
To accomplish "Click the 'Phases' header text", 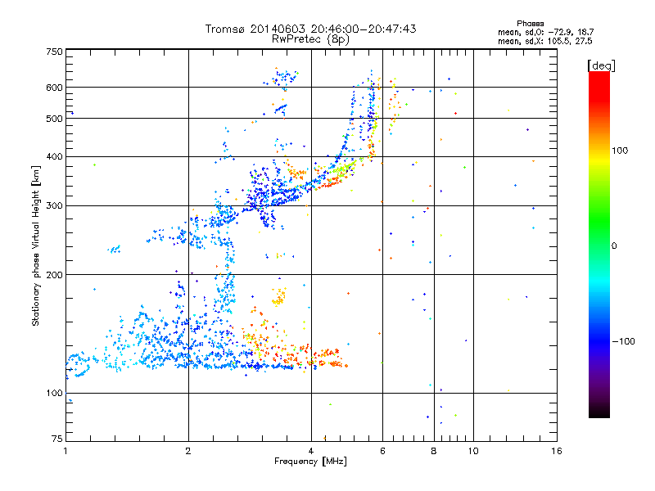I will pos(530,24).
